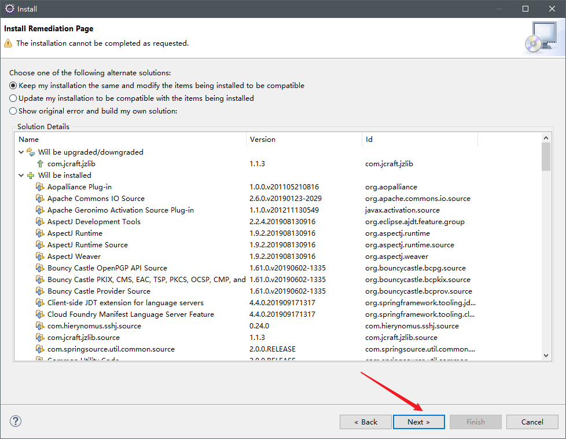
Task: Click the icon beside AspectJ Development Tools
Action: [x=40, y=221]
